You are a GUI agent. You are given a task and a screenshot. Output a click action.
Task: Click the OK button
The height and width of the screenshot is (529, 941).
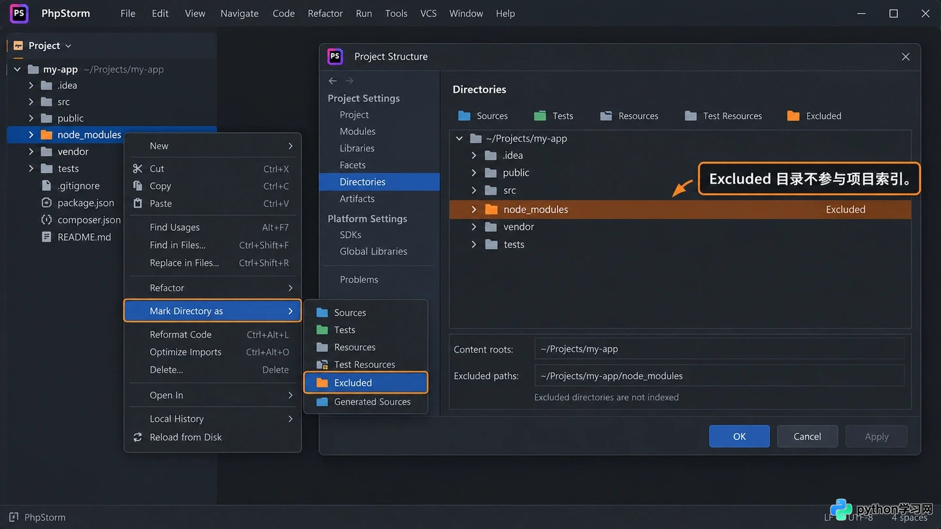(x=739, y=436)
